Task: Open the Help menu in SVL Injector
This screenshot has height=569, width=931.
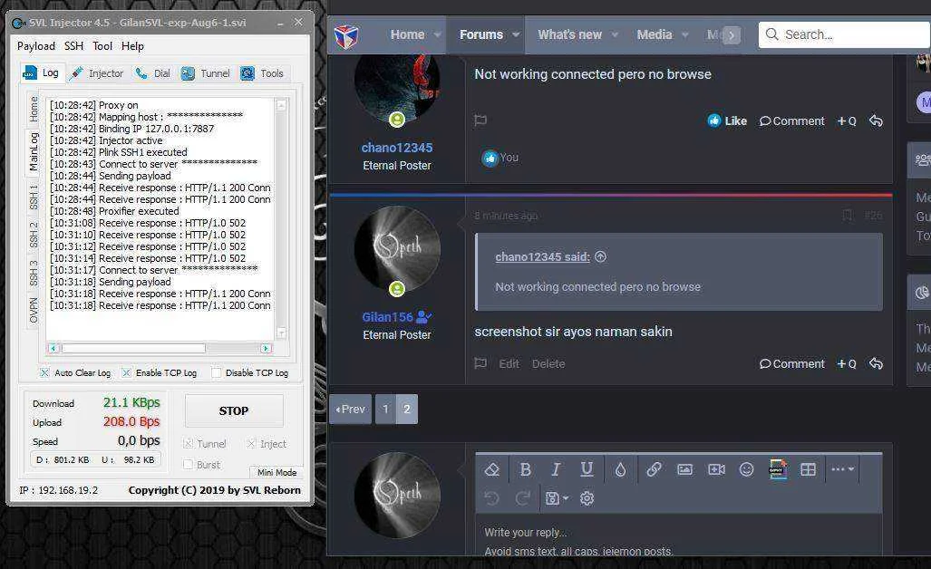Action: pyautogui.click(x=132, y=45)
